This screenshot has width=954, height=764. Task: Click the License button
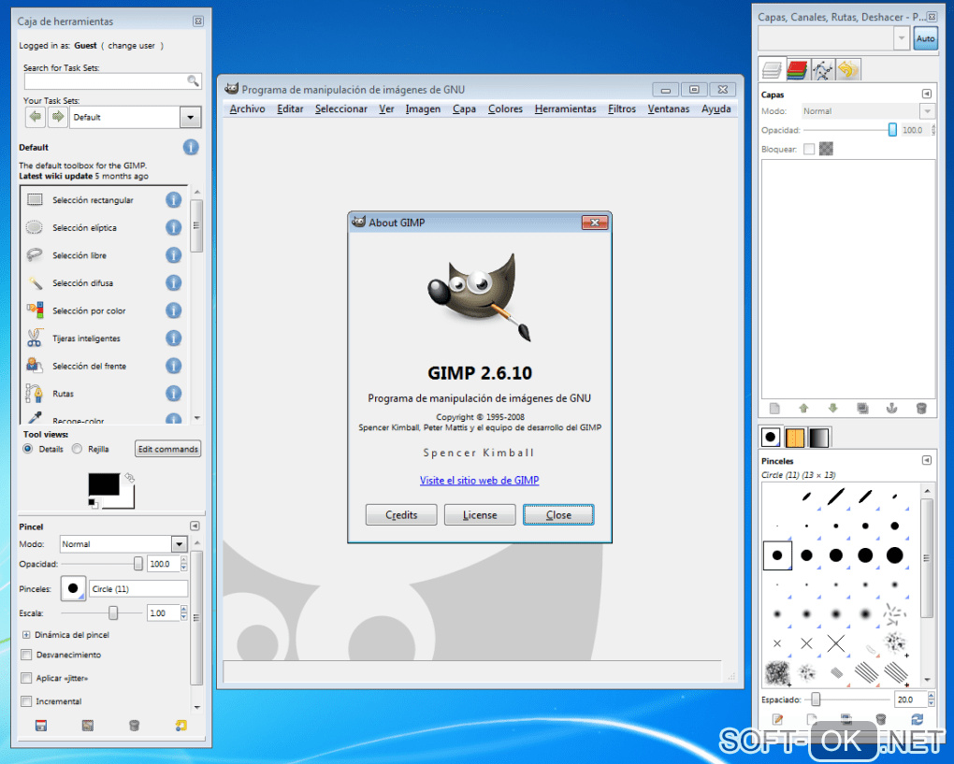[x=480, y=514]
